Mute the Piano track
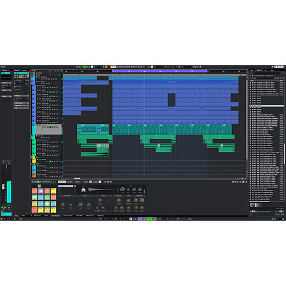The width and height of the screenshot is (286, 286). click(37, 90)
